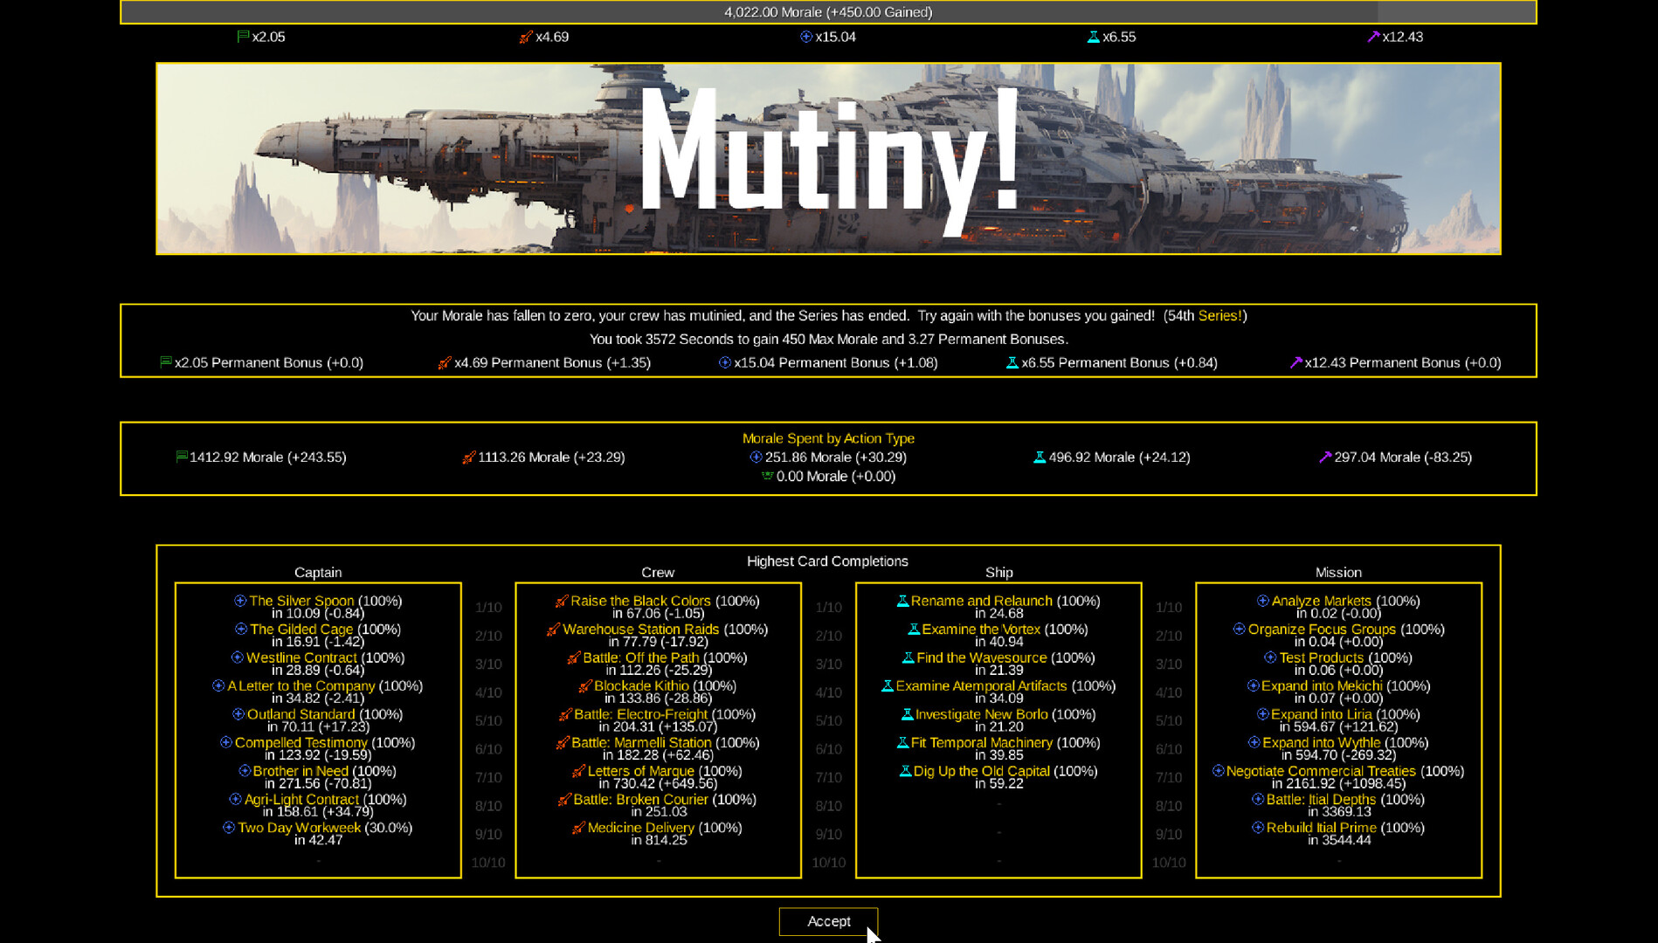The image size is (1658, 943).
Task: Click the purple pickaxe x12.43 multiplier icon
Action: [x=1373, y=37]
